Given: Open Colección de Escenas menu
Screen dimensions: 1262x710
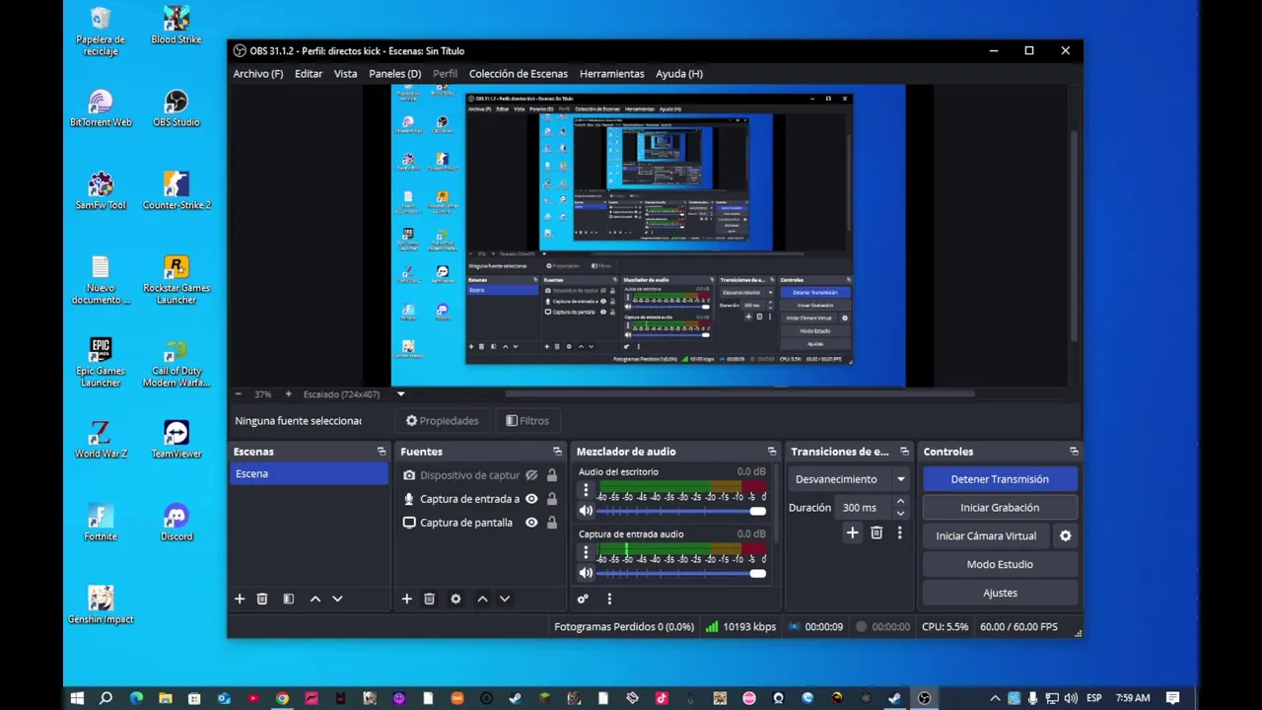Looking at the screenshot, I should pyautogui.click(x=519, y=74).
